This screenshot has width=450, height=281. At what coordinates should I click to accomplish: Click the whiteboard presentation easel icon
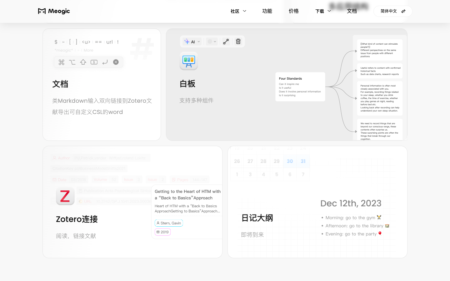coord(189,61)
